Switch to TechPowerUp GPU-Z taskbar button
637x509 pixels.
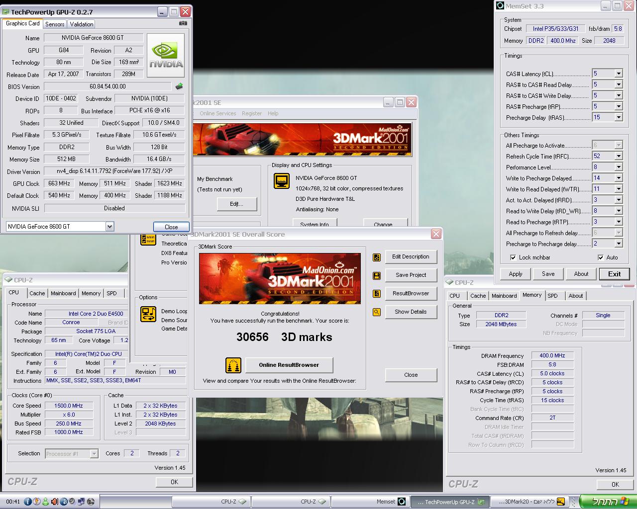(x=450, y=502)
